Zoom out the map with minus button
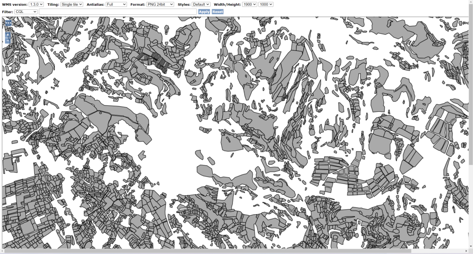This screenshot has height=254, width=473. coord(8,41)
